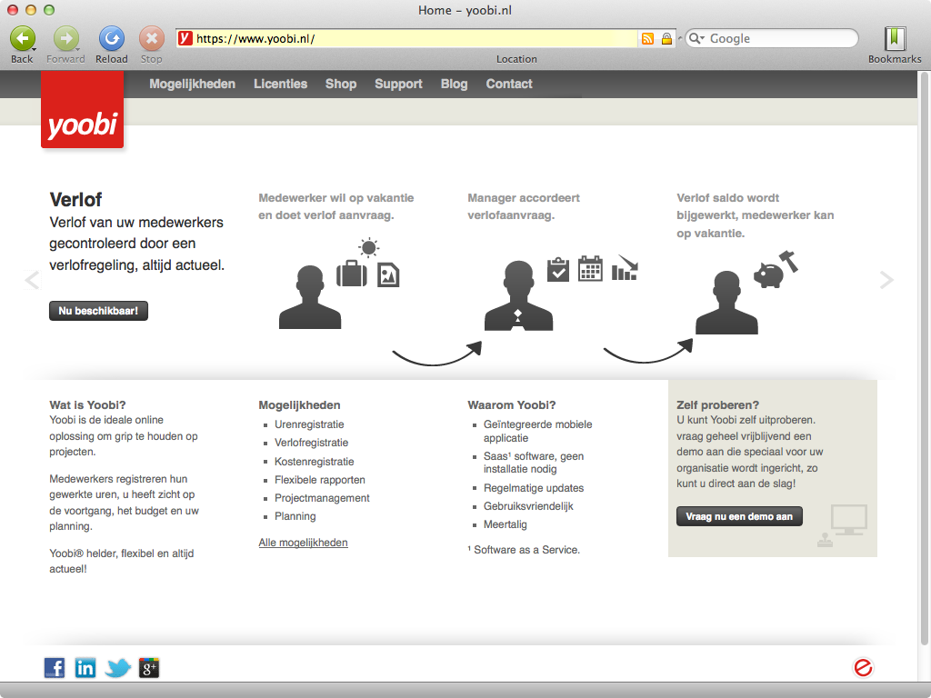Click the piggy bank with hammer icon

[x=776, y=270]
